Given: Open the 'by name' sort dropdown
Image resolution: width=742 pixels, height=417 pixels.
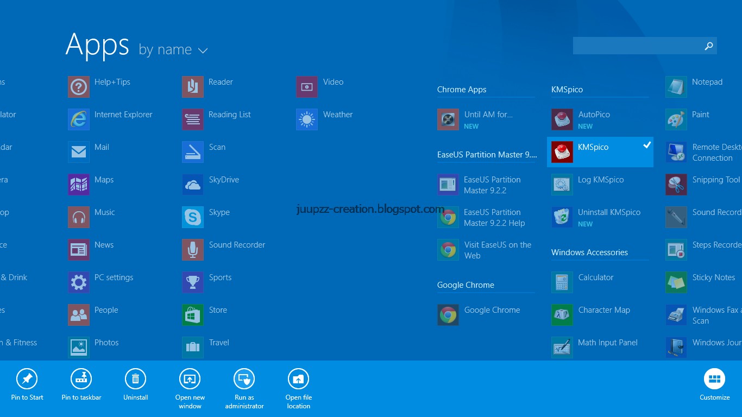Looking at the screenshot, I should pyautogui.click(x=173, y=50).
